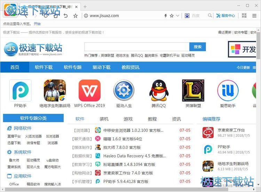This screenshot has height=192, width=261.
Task: Switch to the 资讯 tab
Action: (176, 119)
